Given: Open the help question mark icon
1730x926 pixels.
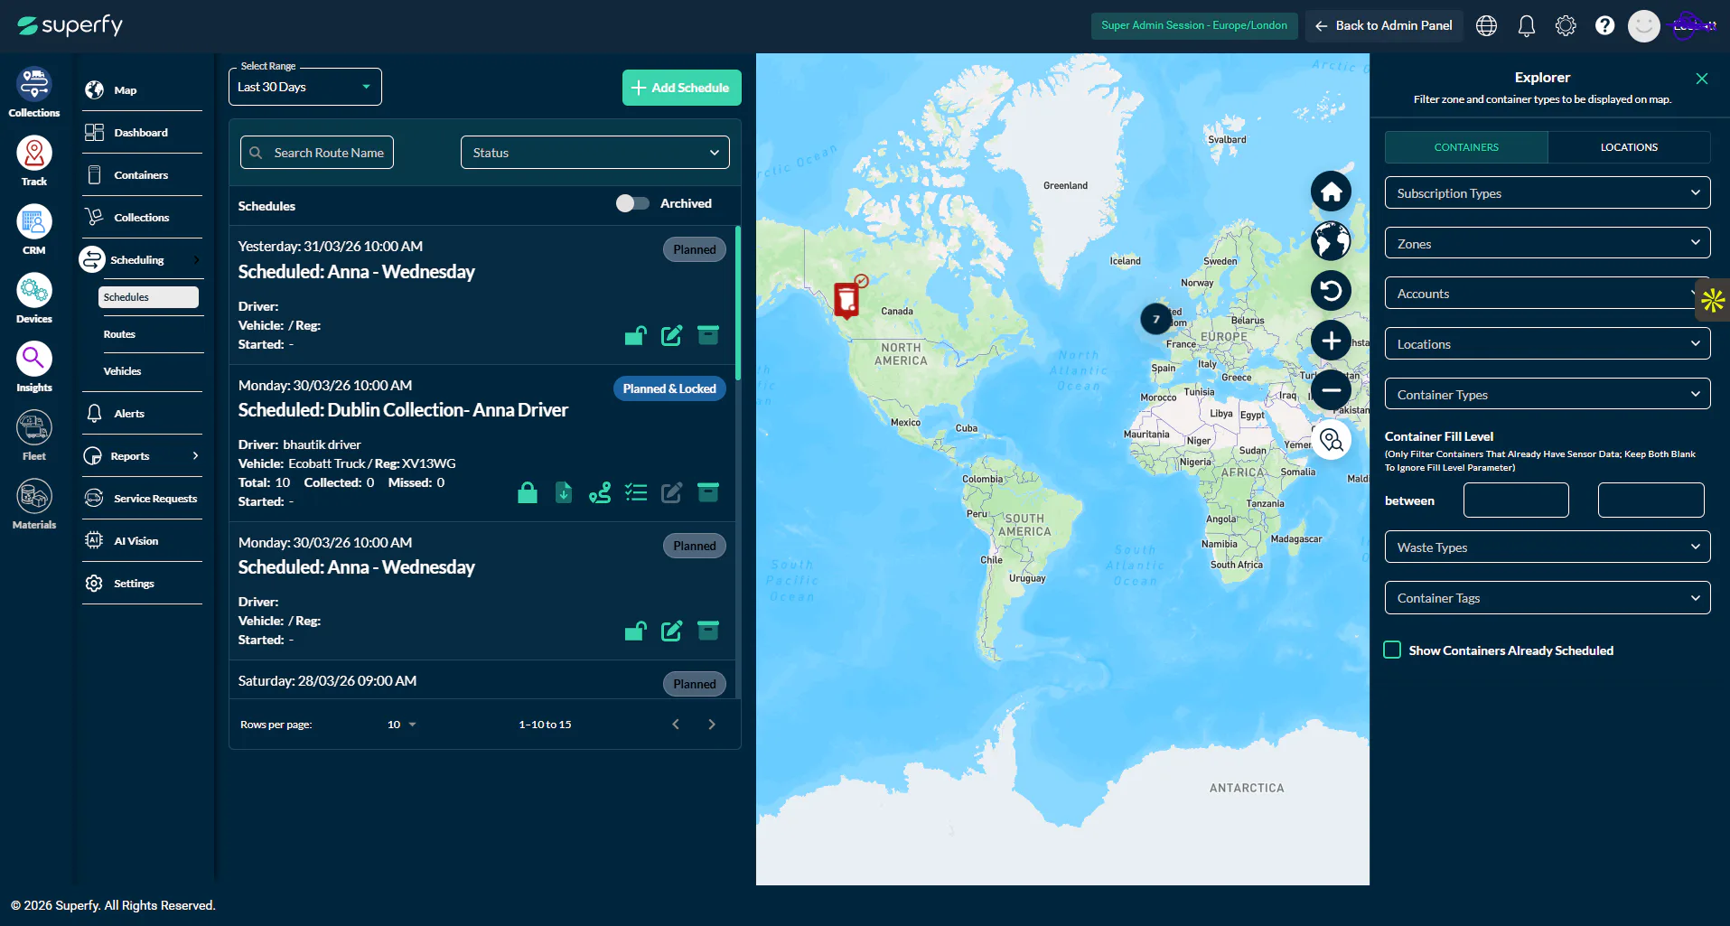Looking at the screenshot, I should tap(1604, 25).
